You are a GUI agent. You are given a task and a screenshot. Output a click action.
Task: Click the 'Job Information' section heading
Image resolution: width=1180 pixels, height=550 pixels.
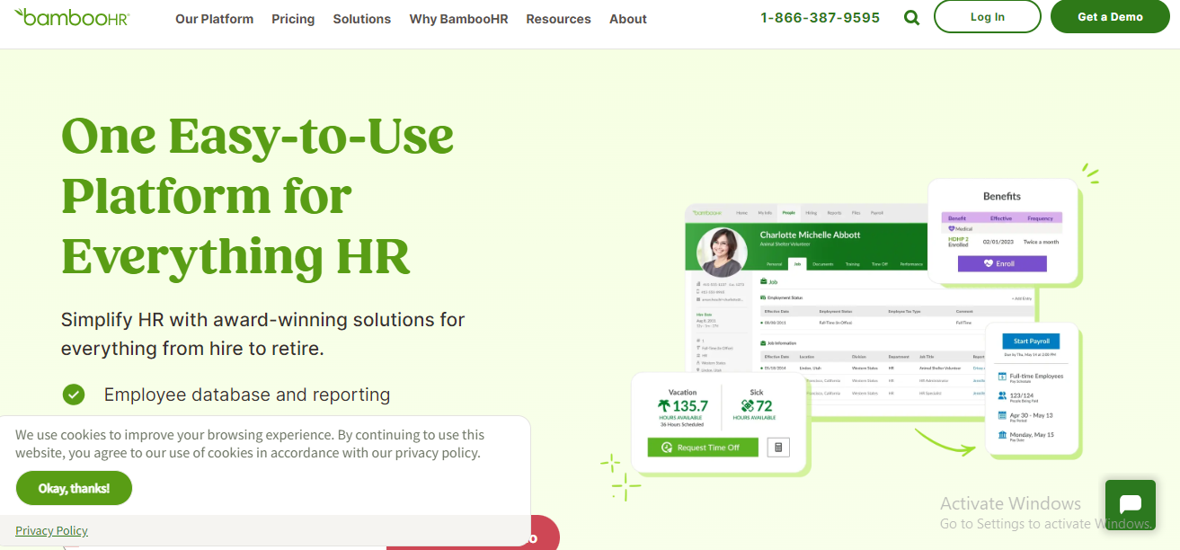pyautogui.click(x=782, y=343)
